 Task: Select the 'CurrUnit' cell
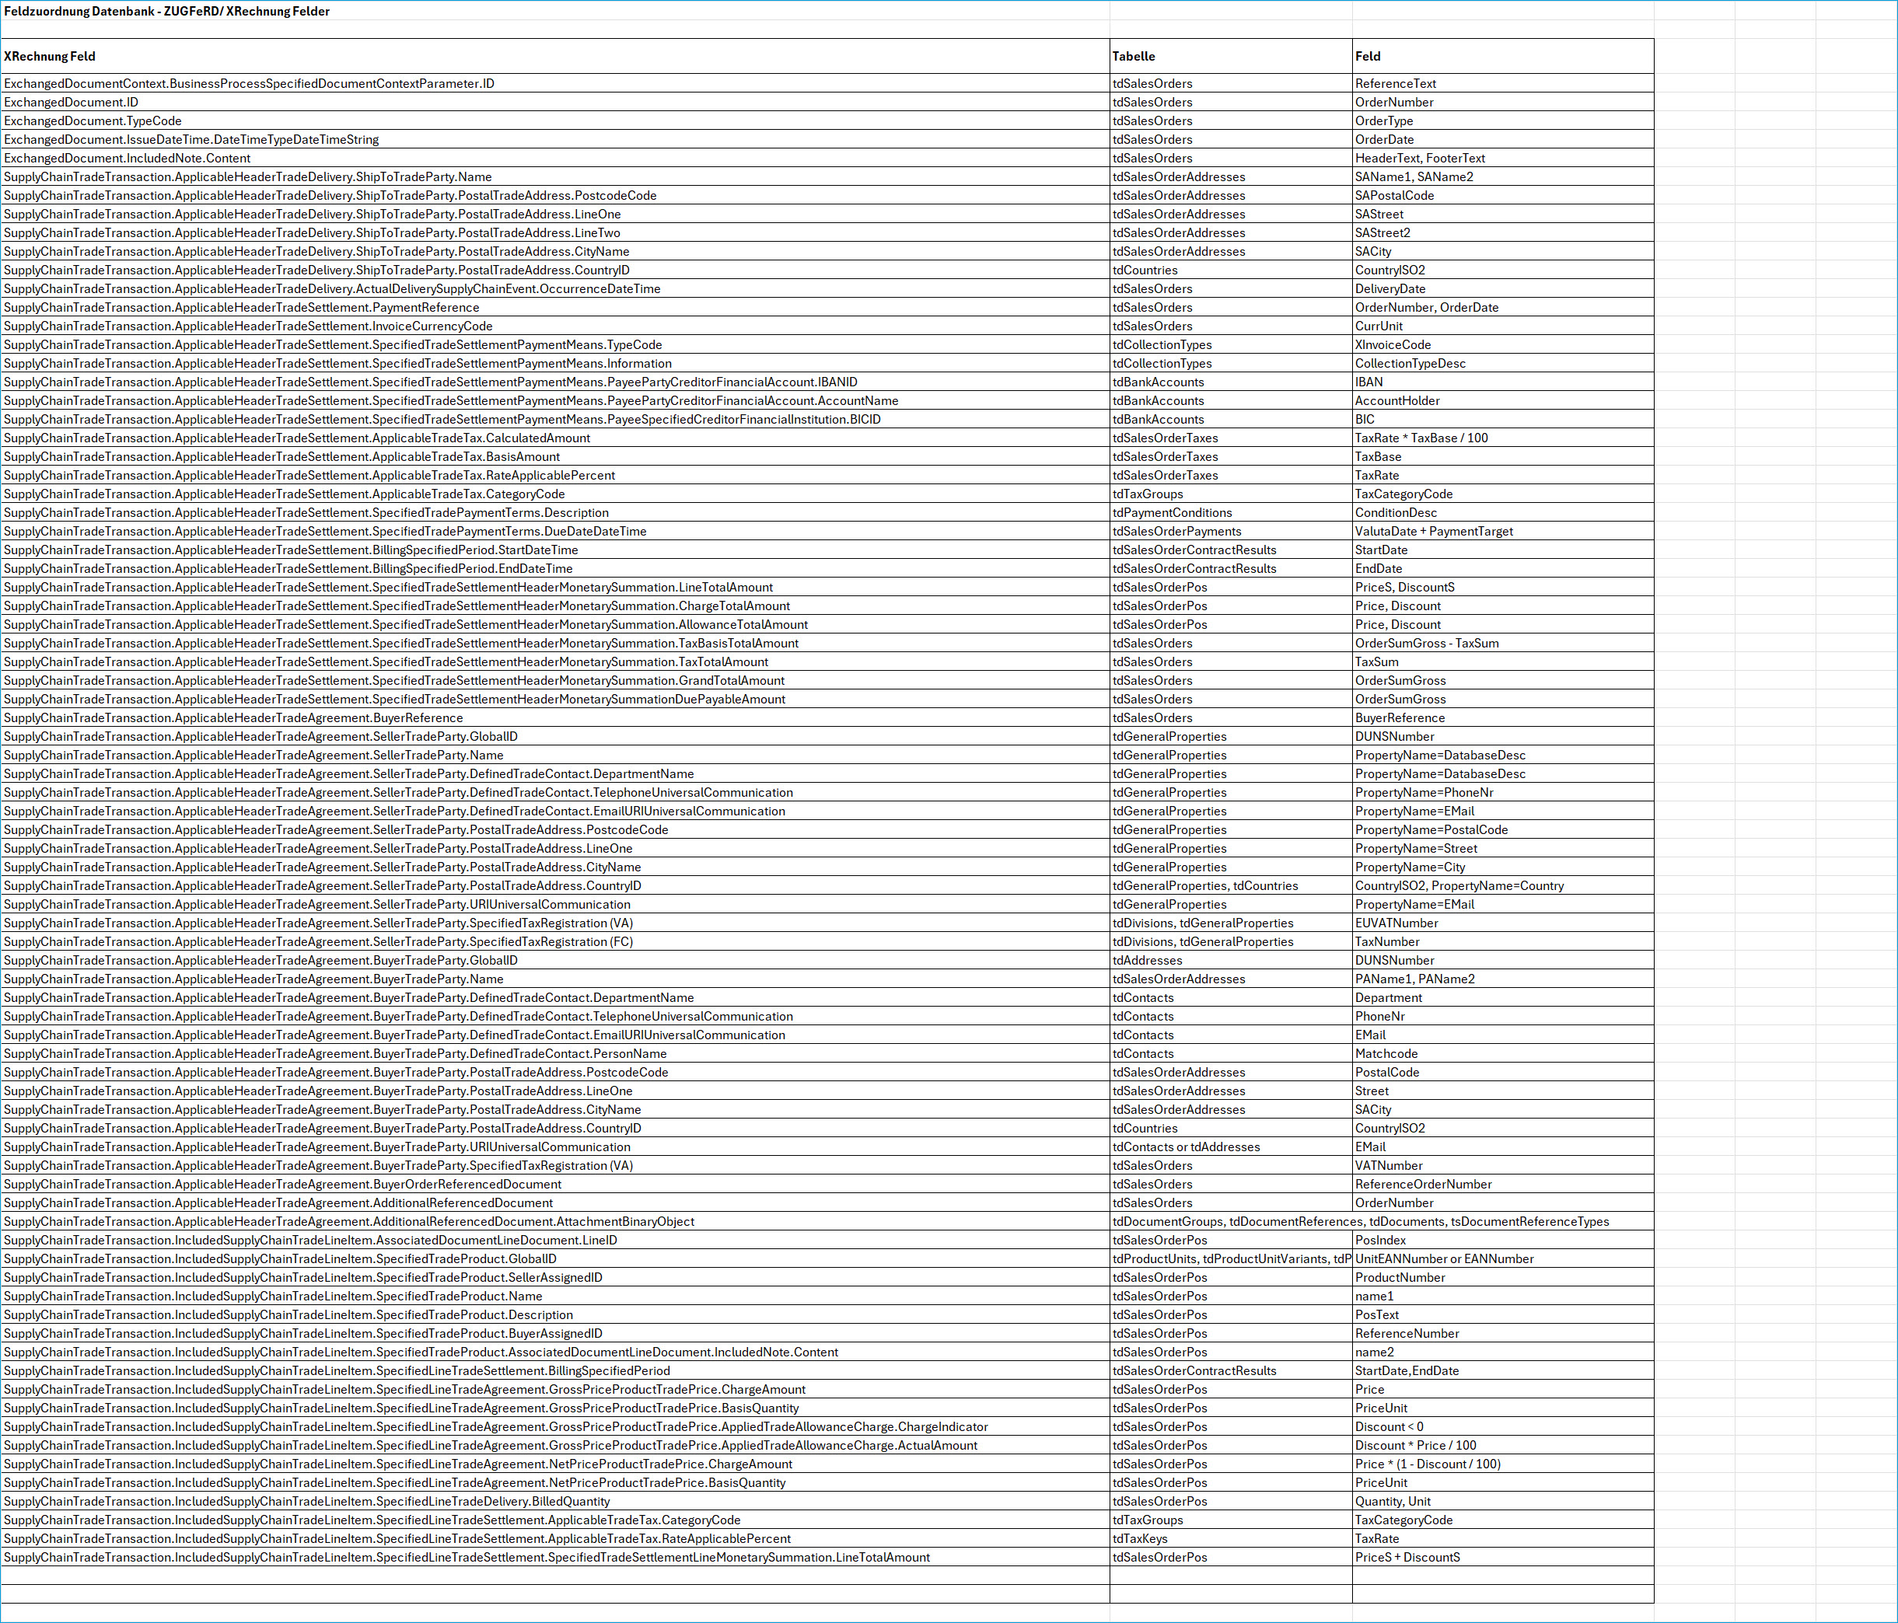pos(1502,326)
